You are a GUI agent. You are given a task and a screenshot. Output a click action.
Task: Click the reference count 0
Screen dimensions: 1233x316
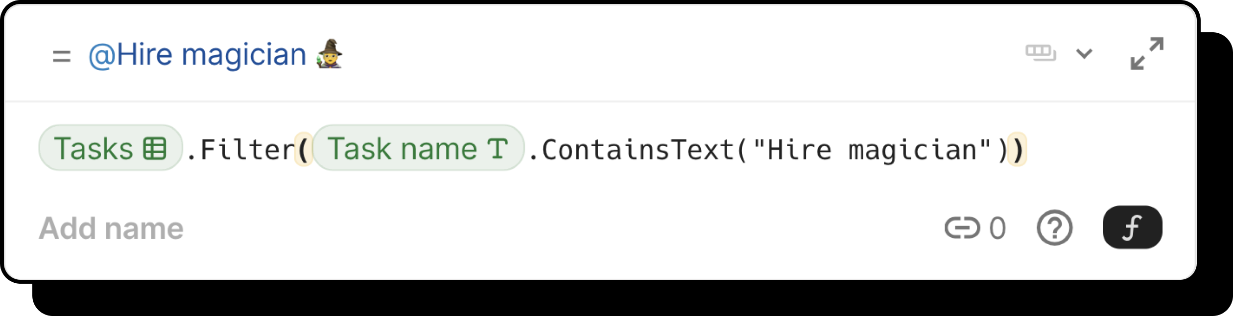click(997, 228)
